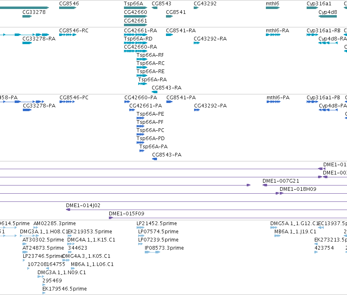Select protein Tsp66A-PD
Screen dimensions: 347x295
coord(140,143)
